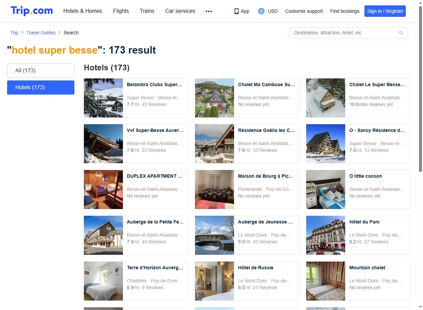Click the phone App icon
423x310 pixels.
[236, 11]
